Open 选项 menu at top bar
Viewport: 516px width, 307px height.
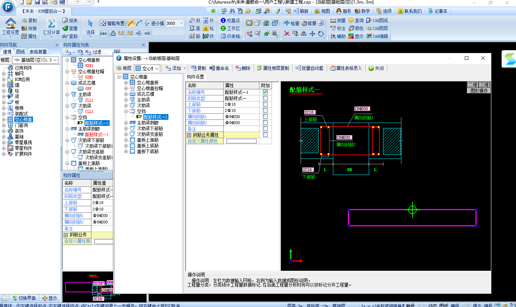(384, 11)
